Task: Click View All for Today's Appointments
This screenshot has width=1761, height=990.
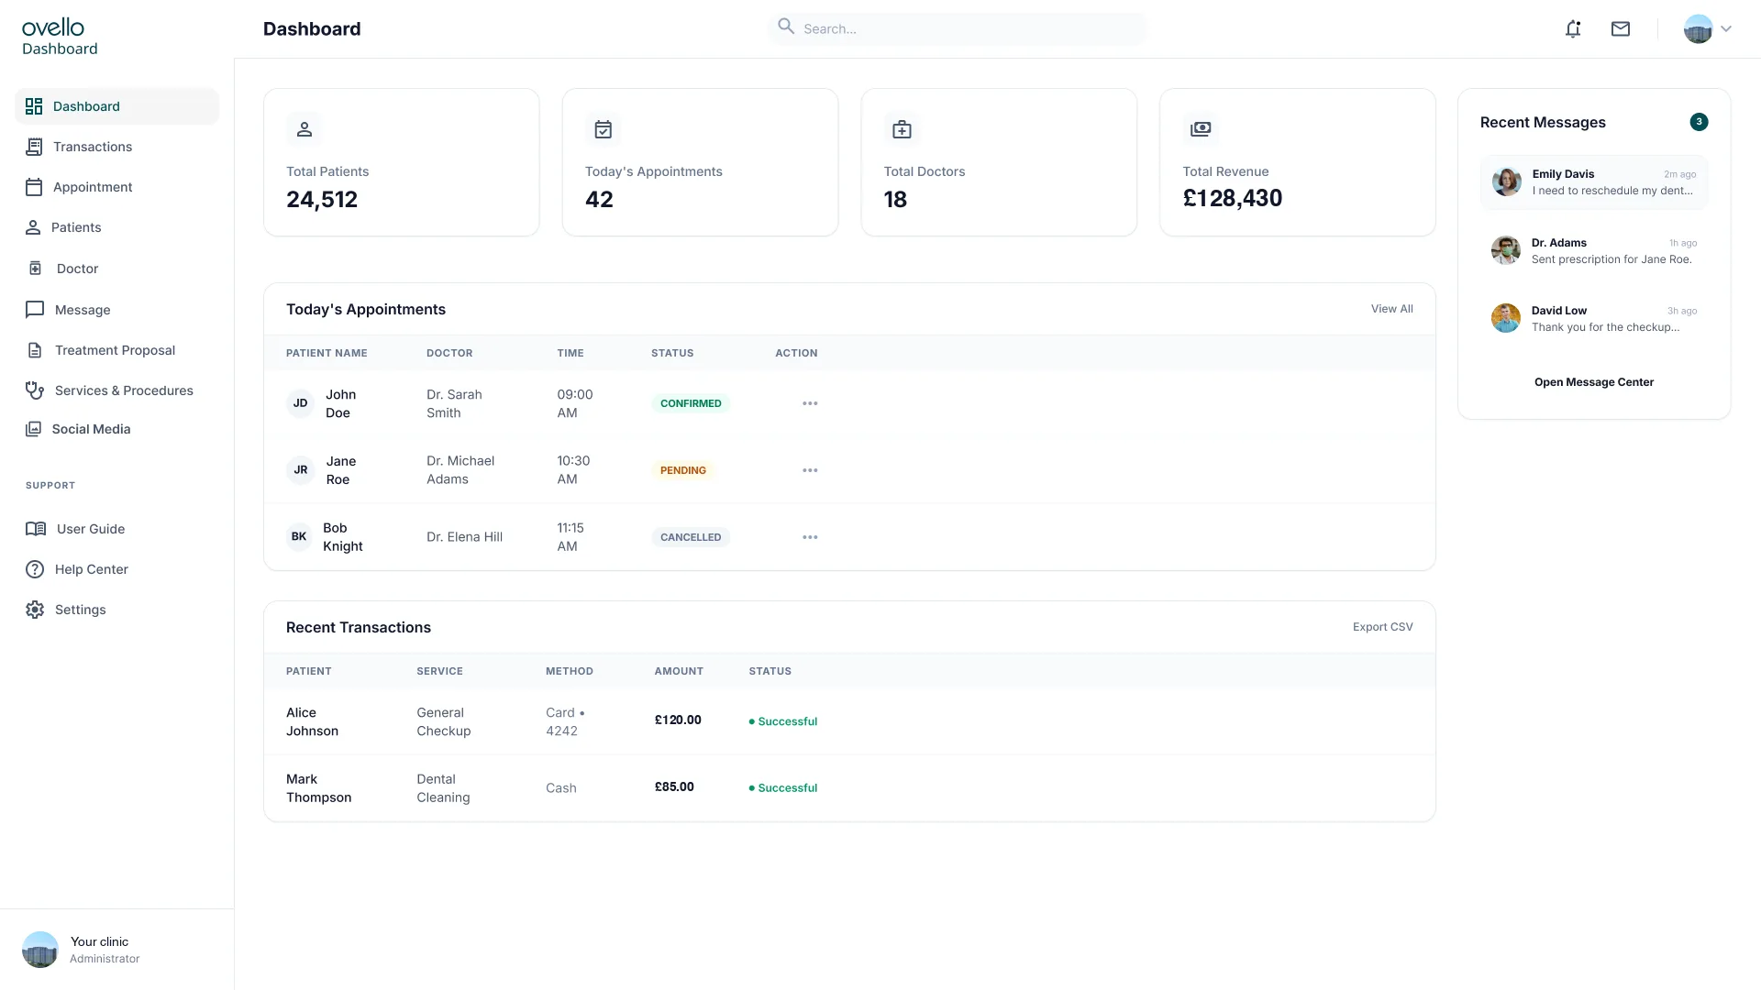Action: [1391, 309]
